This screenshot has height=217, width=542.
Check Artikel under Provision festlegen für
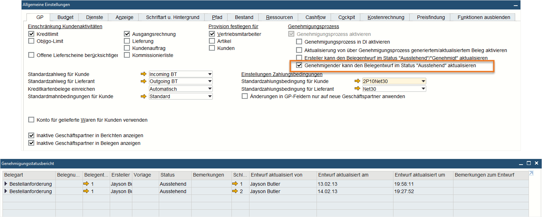(212, 41)
